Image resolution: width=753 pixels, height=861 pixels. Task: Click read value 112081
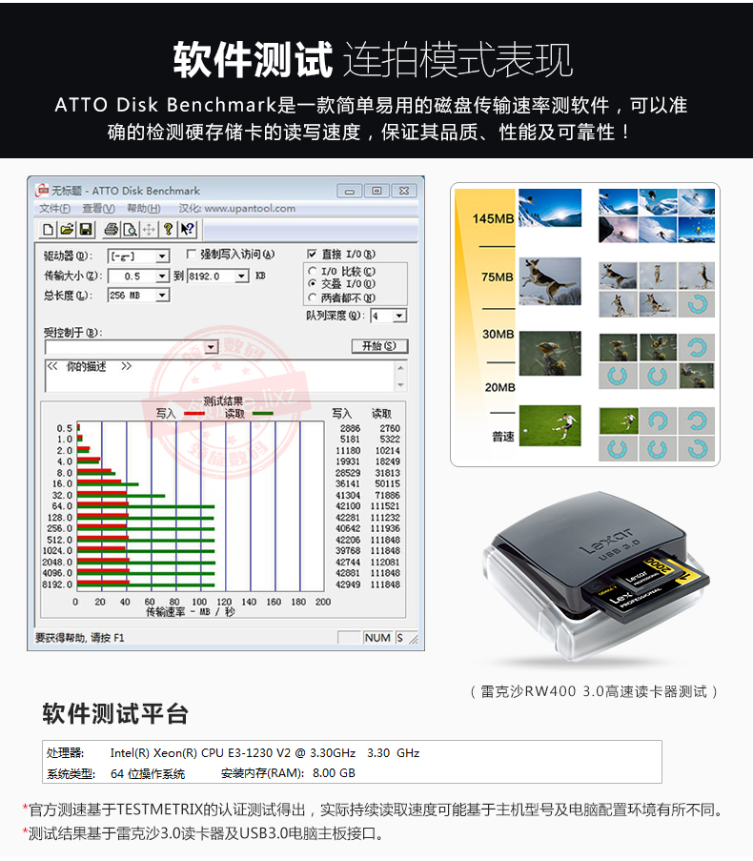(x=385, y=563)
